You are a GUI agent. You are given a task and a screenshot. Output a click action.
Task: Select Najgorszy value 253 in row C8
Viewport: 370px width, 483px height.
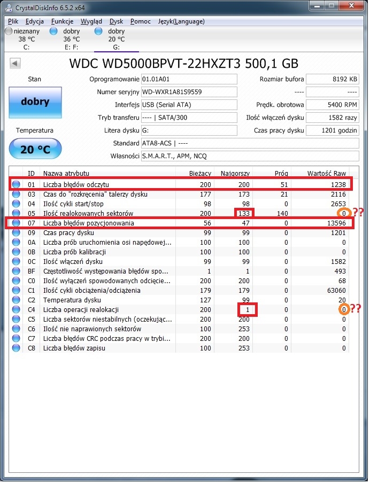pyautogui.click(x=244, y=348)
